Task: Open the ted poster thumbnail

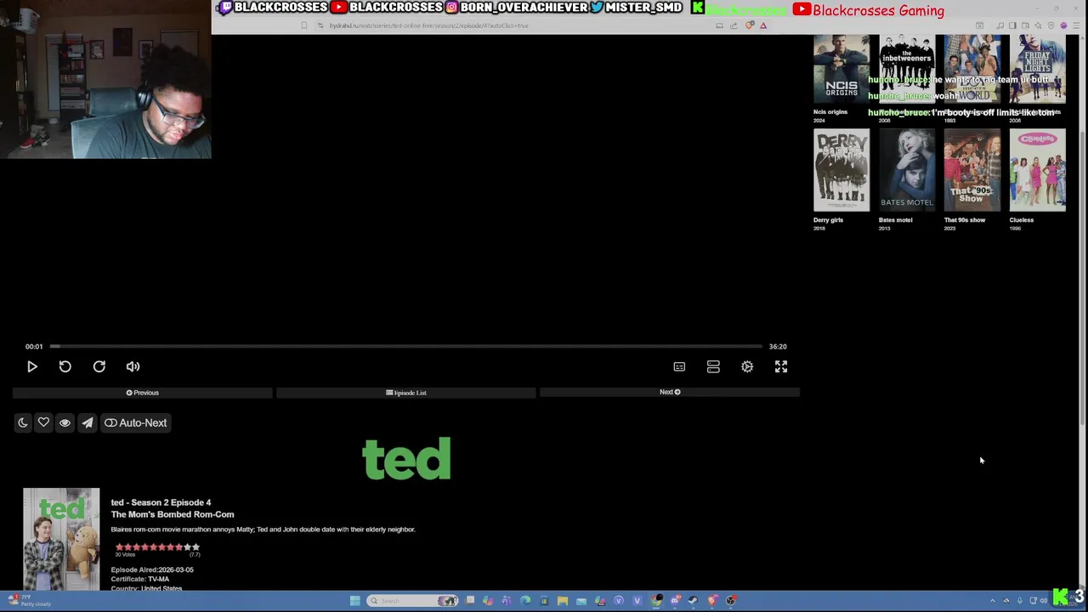Action: [x=61, y=539]
